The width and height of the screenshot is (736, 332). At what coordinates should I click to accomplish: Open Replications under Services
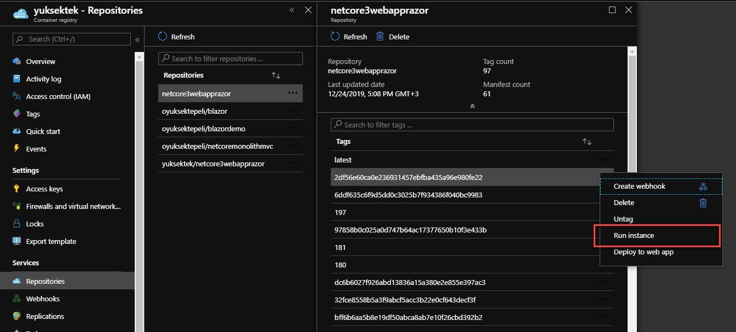point(45,316)
